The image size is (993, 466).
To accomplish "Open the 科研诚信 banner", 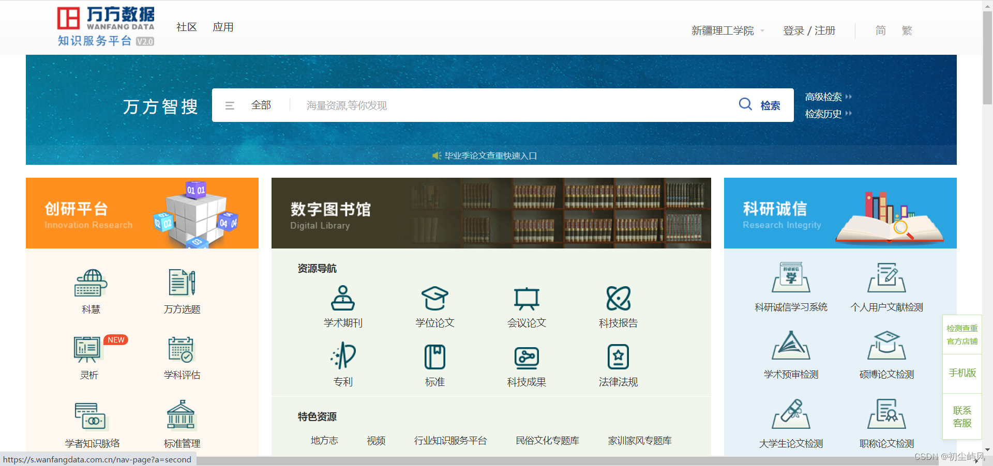I will pyautogui.click(x=840, y=213).
